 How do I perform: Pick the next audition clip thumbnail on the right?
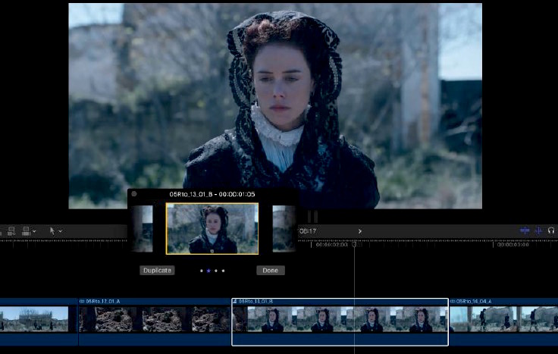tap(284, 228)
